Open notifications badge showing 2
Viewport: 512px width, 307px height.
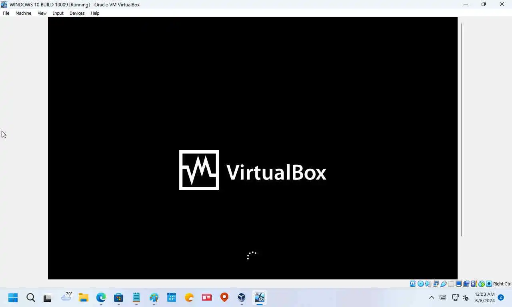click(501, 297)
